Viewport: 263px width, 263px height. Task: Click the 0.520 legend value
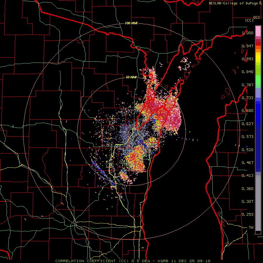248,150
